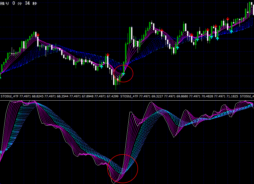The image size is (254, 184).
Task: Select the indicator value 70.4828
Action: pos(207,96)
